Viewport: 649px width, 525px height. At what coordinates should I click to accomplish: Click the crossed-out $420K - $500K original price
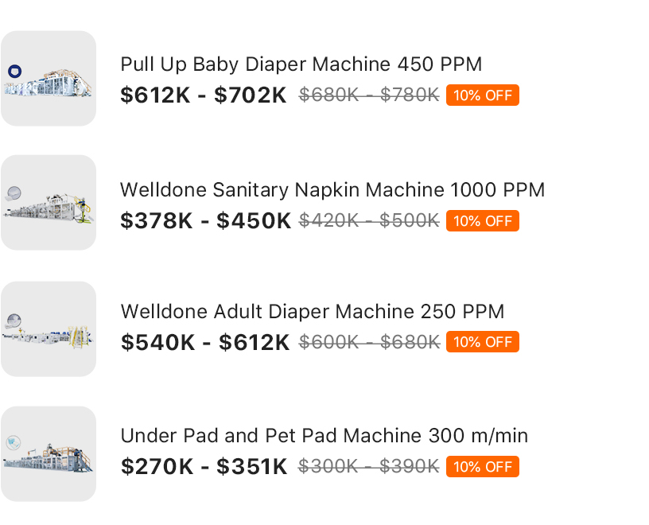[369, 220]
